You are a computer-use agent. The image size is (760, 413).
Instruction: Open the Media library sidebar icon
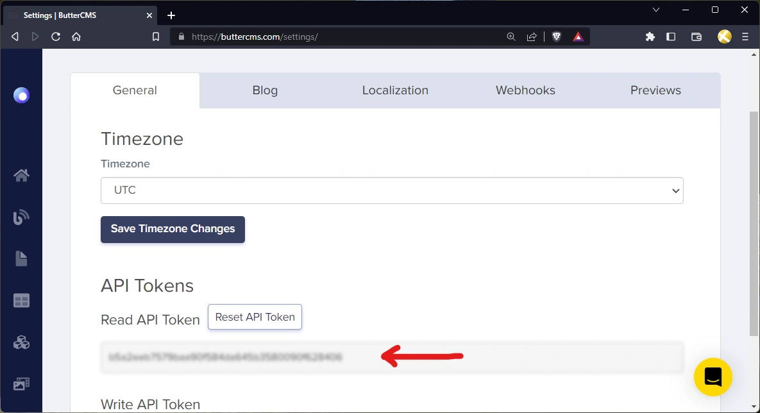tap(21, 384)
